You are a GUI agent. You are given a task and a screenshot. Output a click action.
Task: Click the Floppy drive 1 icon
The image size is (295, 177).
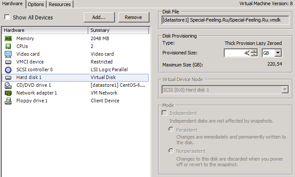click(x=8, y=101)
